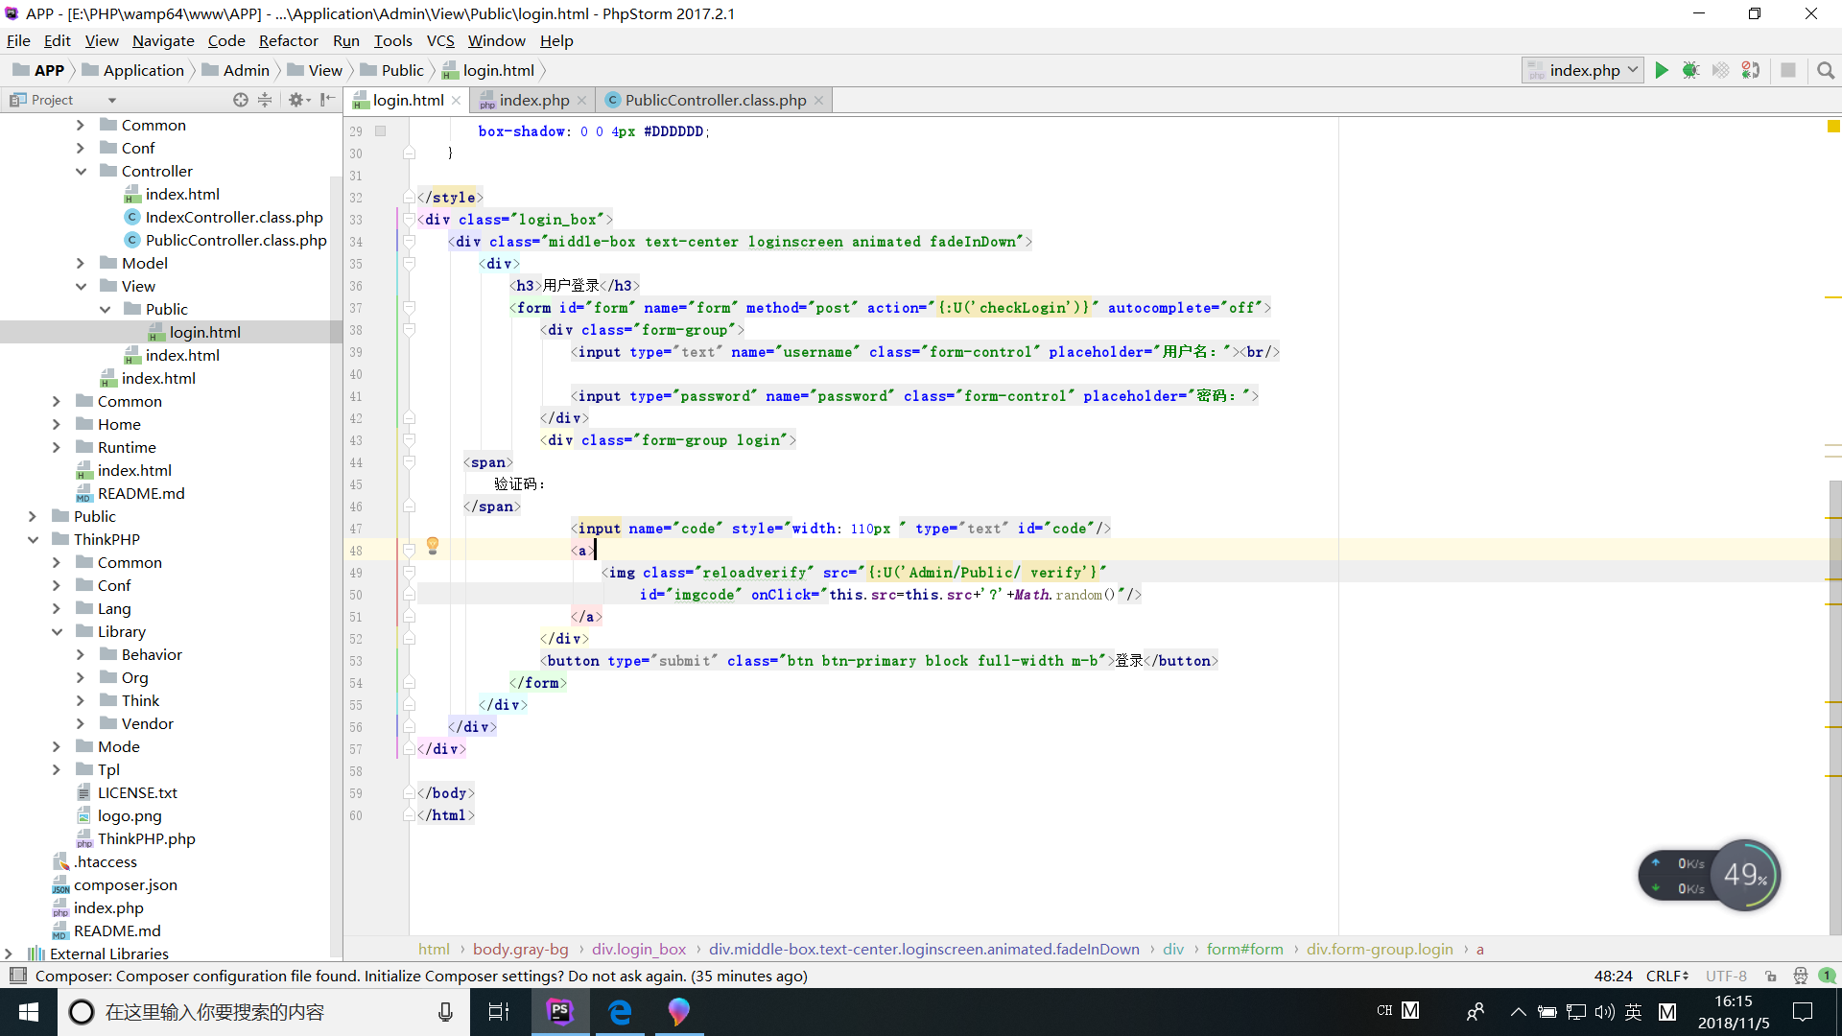Image resolution: width=1842 pixels, height=1036 pixels.
Task: Click scroll from source target icon
Action: click(x=240, y=100)
